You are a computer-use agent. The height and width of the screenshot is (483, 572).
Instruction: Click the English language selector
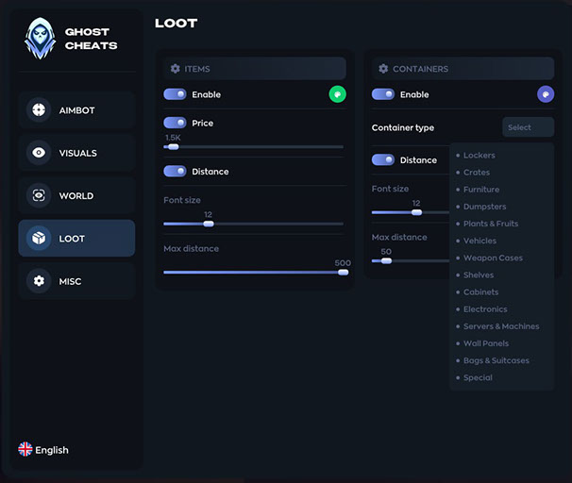(51, 450)
